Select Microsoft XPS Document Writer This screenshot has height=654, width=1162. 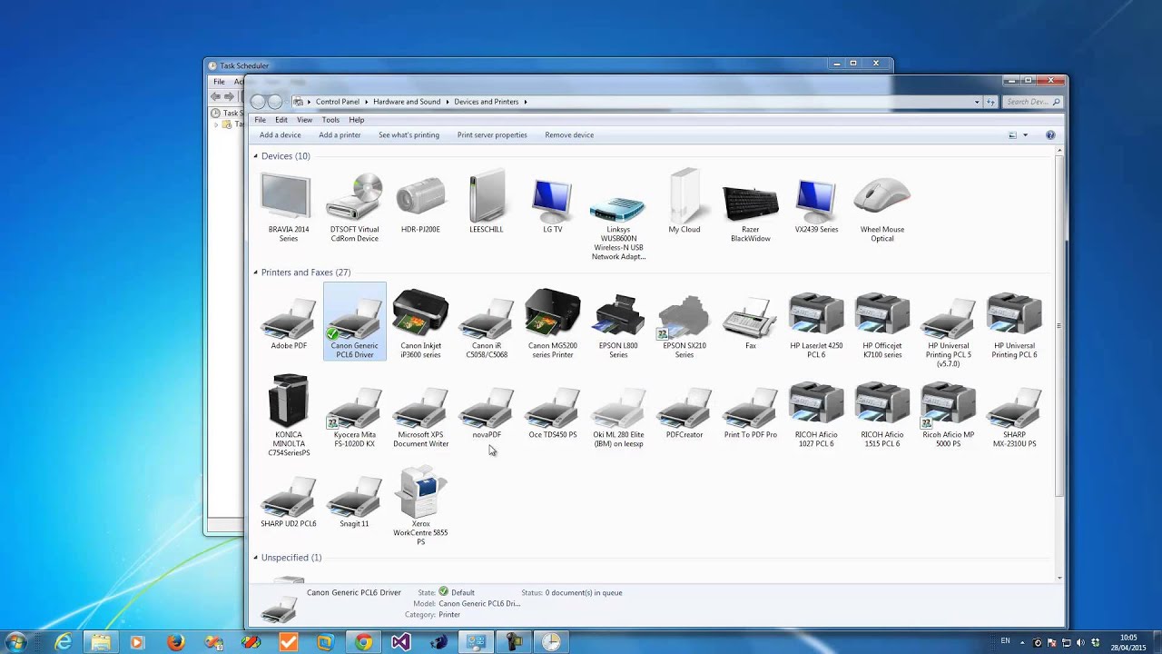click(420, 412)
